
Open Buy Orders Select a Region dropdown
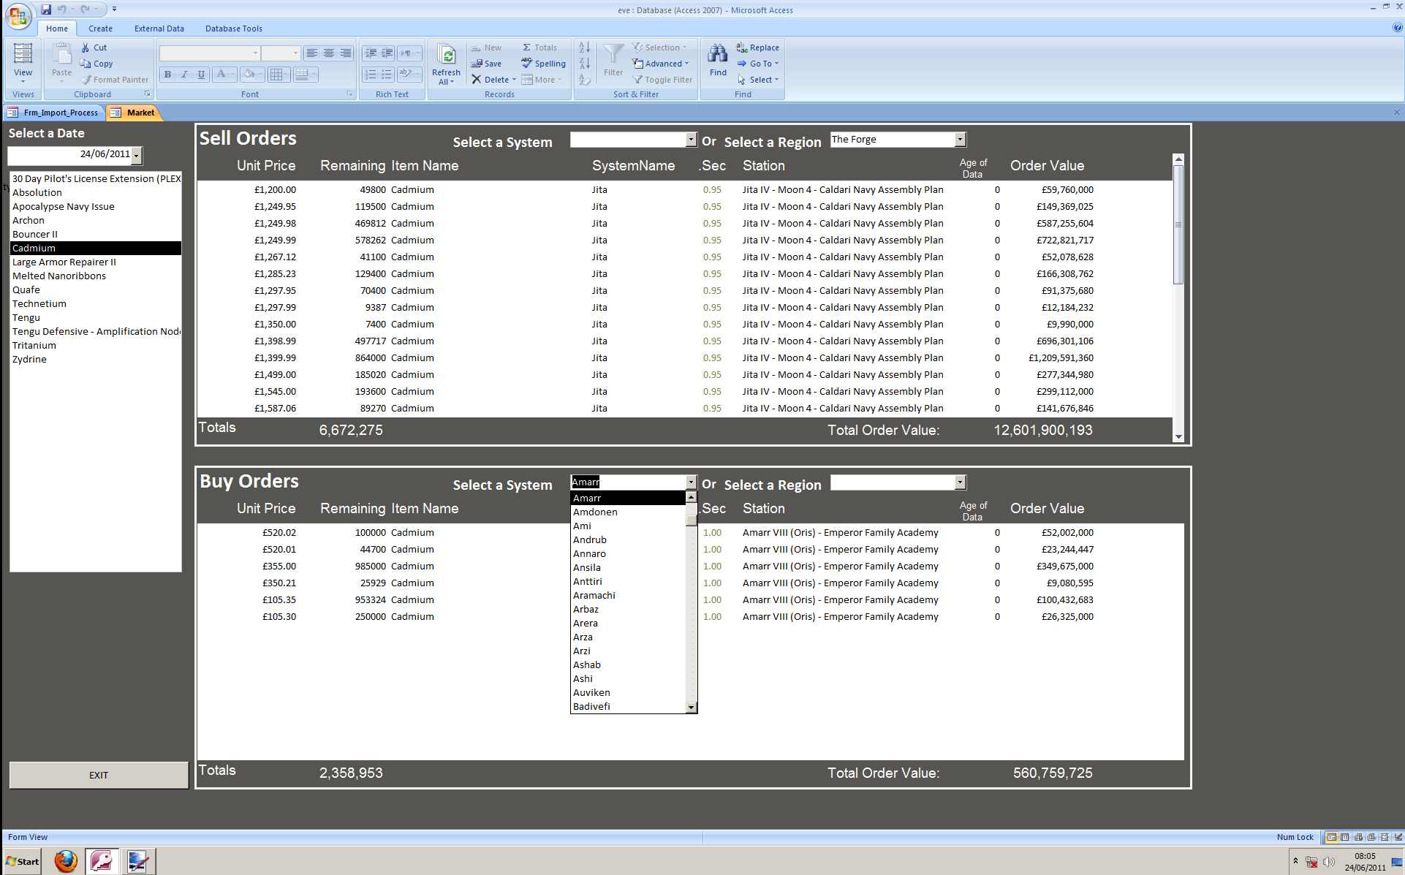click(961, 482)
